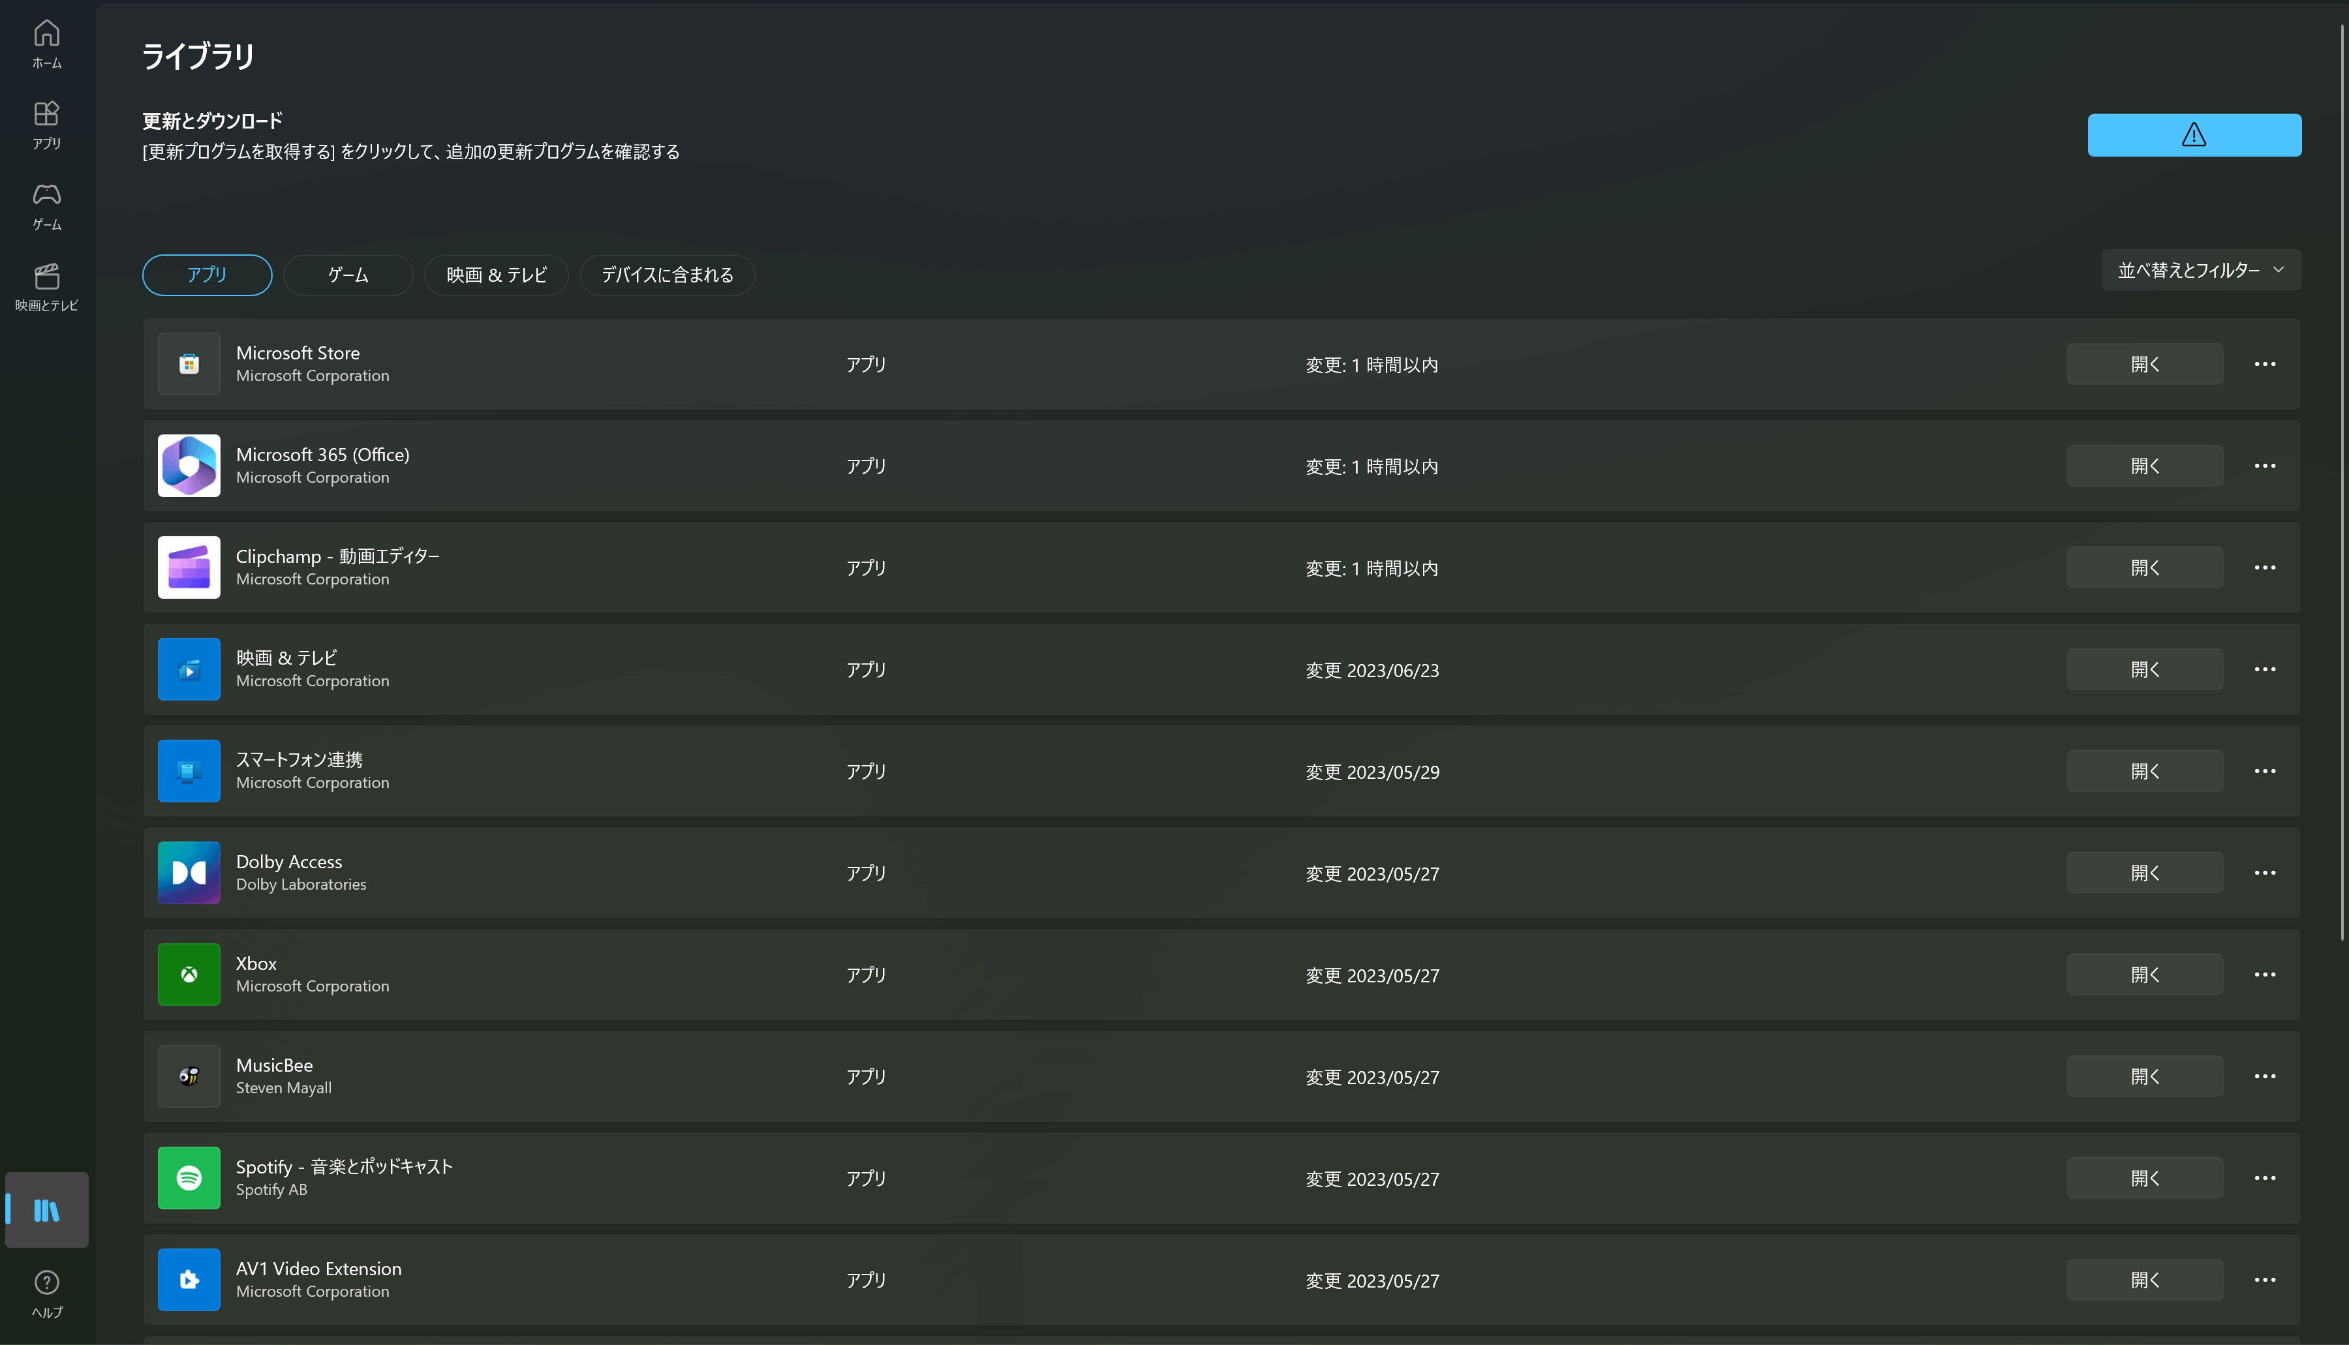Click the Spotify app icon
Screen dimensions: 2349x1345
point(189,1178)
